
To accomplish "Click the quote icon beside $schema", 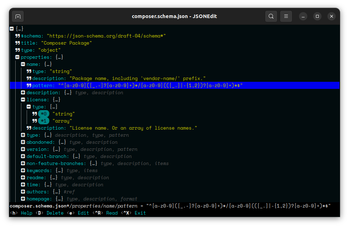I will click(x=17, y=36).
